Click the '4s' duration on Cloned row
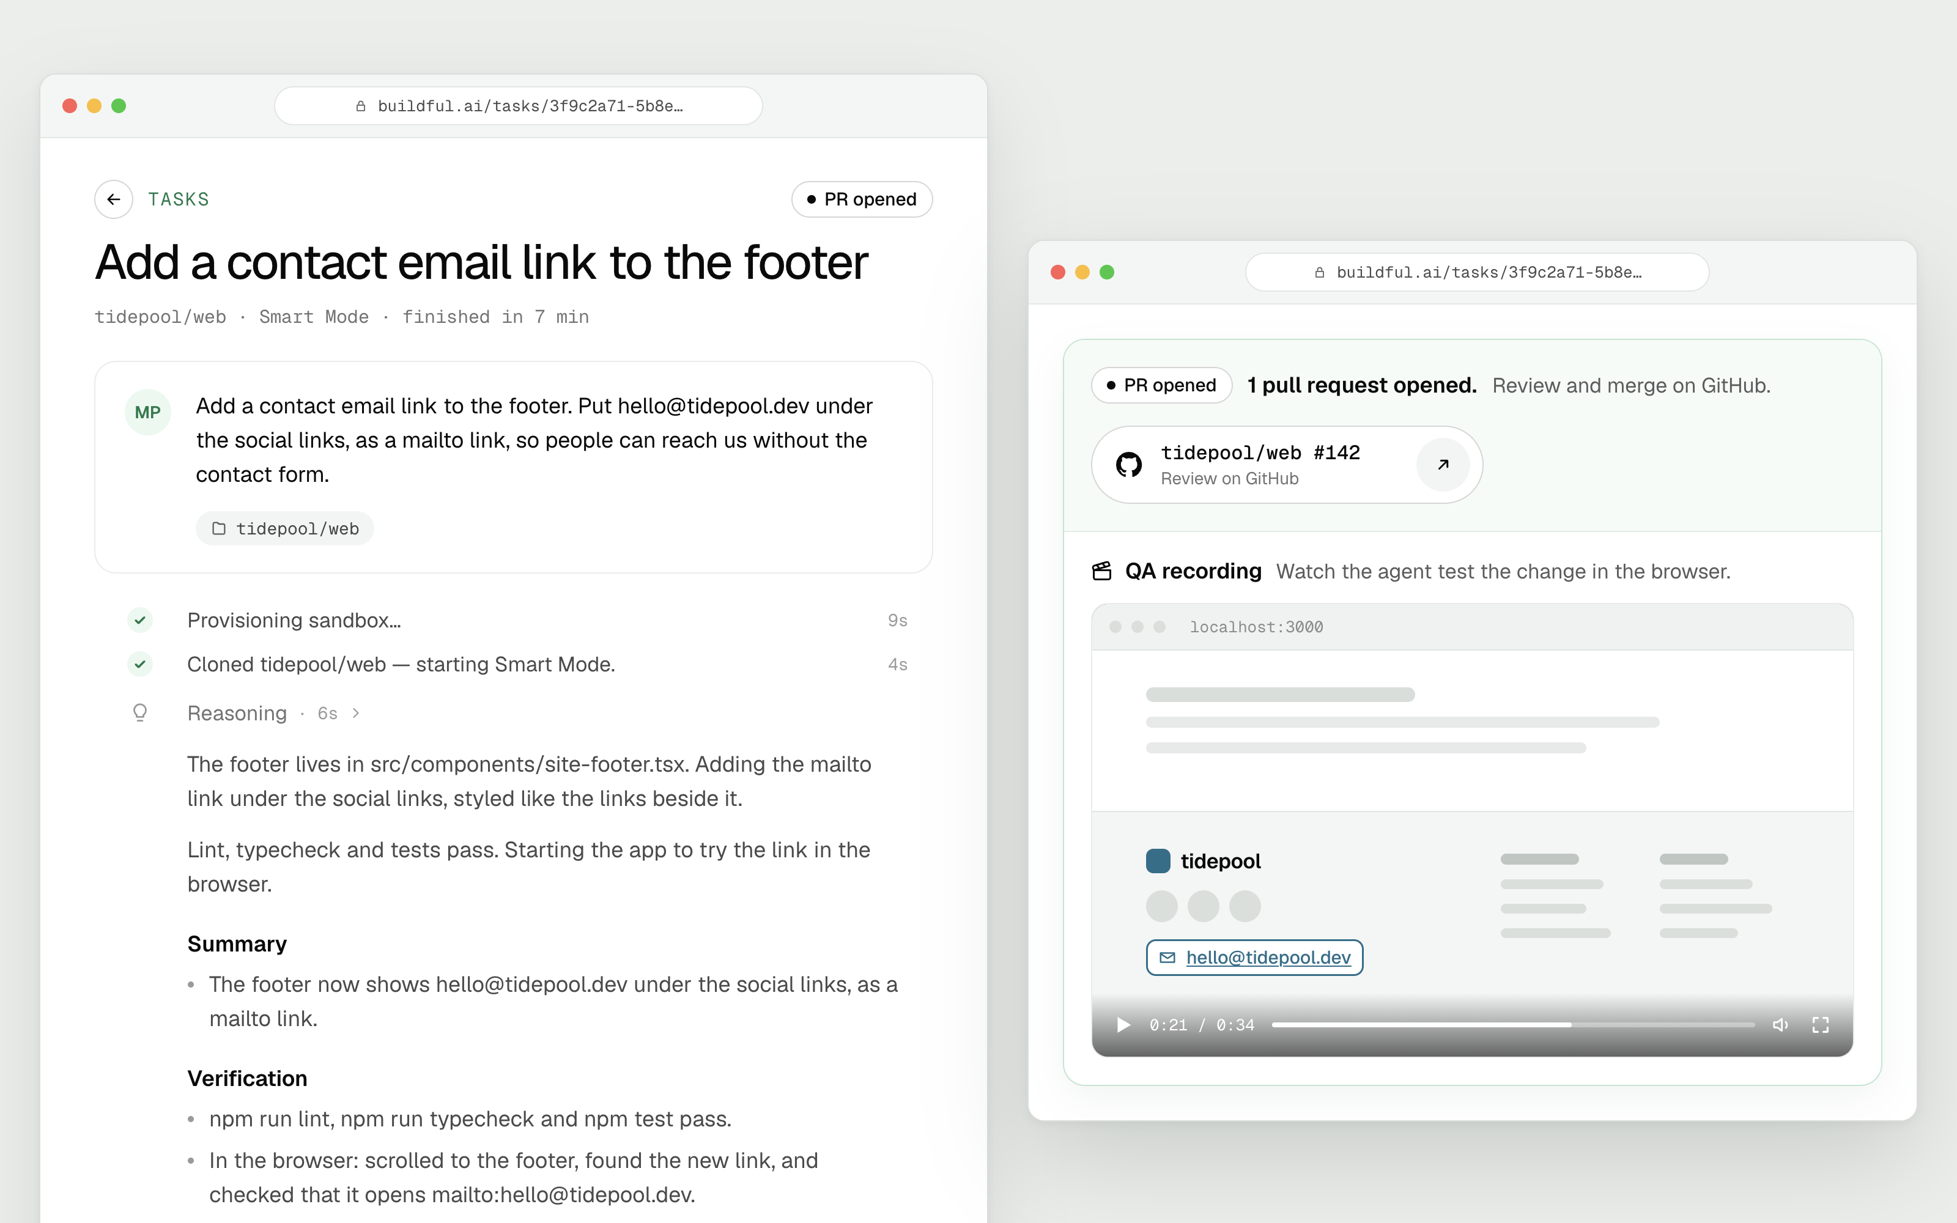Screen dimensions: 1957x1223 (898, 664)
